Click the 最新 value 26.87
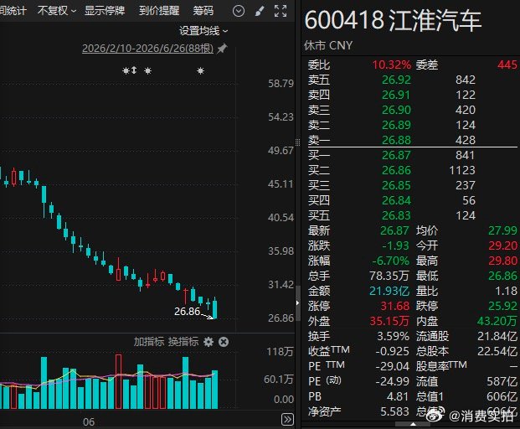The image size is (520, 429). 394,230
